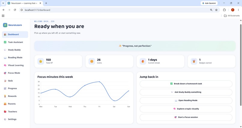The height and width of the screenshot is (128, 242).
Task: Click the Quiz icon in sidebar
Action: click(x=5, y=81)
